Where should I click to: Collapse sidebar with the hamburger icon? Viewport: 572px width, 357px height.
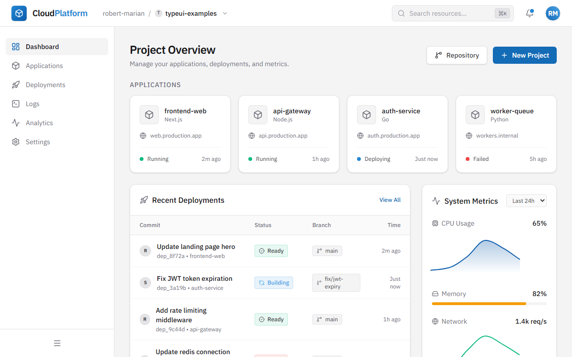point(57,343)
